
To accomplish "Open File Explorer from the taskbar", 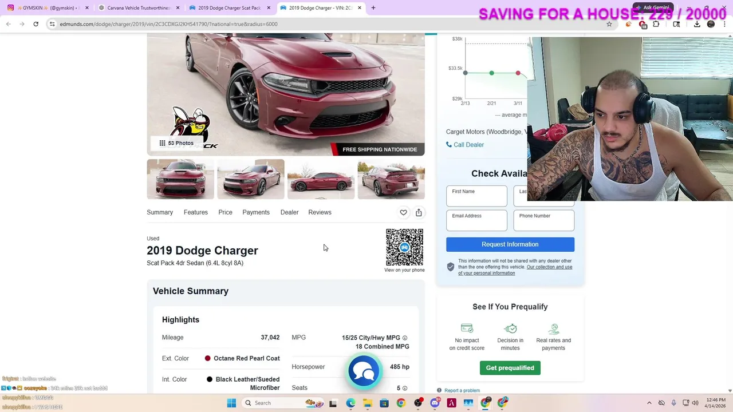I will (x=367, y=403).
